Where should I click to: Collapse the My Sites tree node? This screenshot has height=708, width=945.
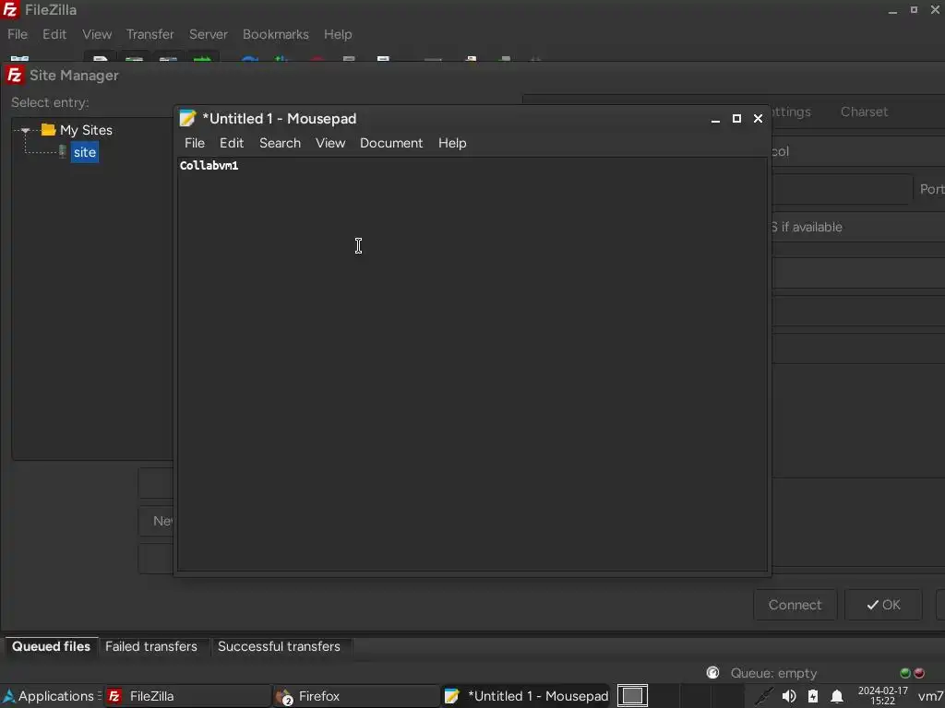coord(25,130)
